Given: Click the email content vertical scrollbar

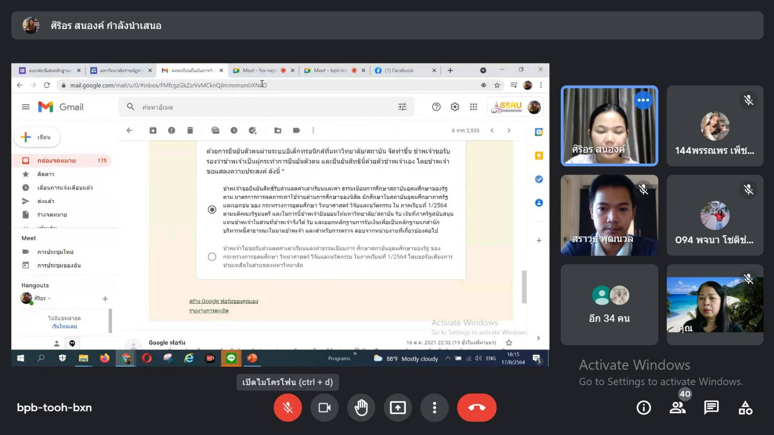Looking at the screenshot, I should pos(524,287).
